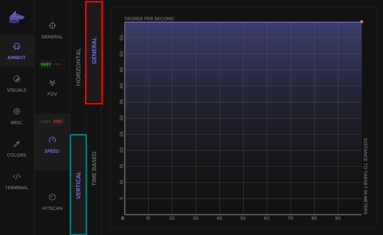Click inside the speed graph area
Screen dimensions: 383x235
242,118
